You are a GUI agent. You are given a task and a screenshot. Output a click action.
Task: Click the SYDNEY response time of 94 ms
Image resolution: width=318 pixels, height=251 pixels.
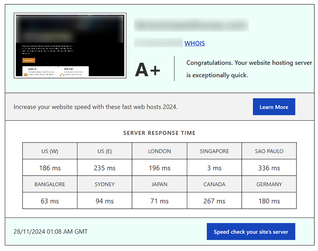coord(104,201)
